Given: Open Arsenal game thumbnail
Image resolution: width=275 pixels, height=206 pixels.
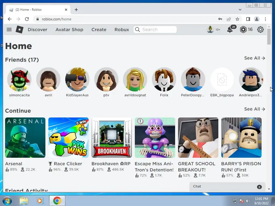Looking at the screenshot, I should [x=25, y=138].
